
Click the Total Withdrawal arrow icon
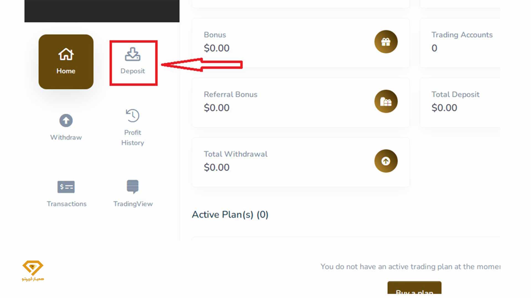386,161
